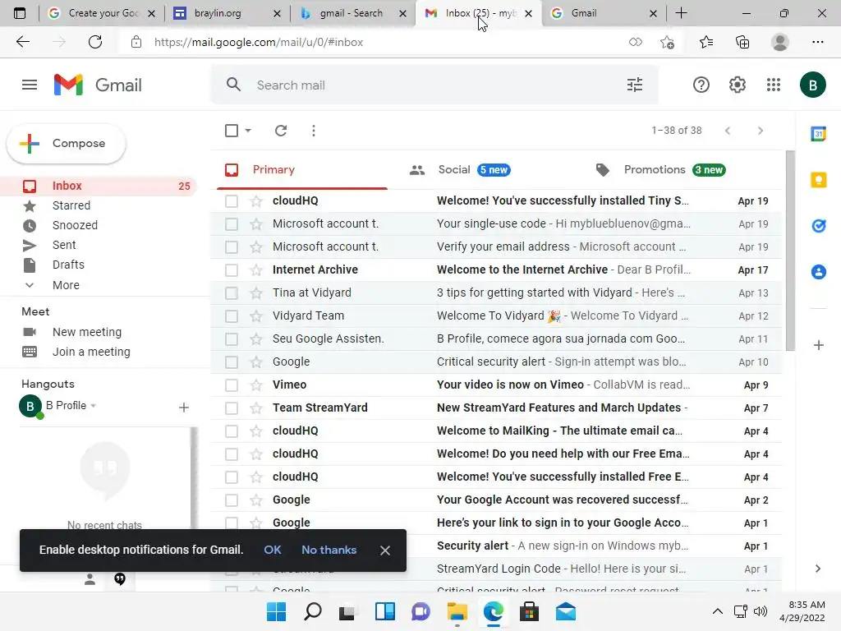Open the Sent folder
The width and height of the screenshot is (841, 631).
point(64,245)
